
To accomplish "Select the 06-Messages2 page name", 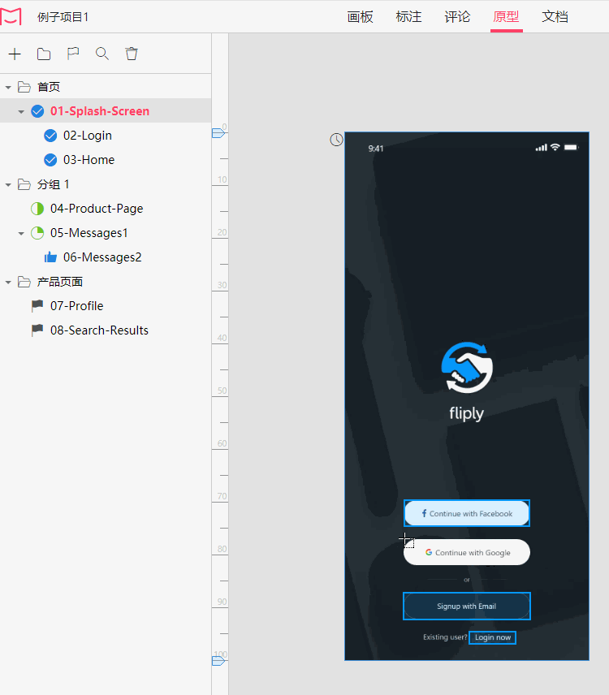I will pyautogui.click(x=102, y=257).
